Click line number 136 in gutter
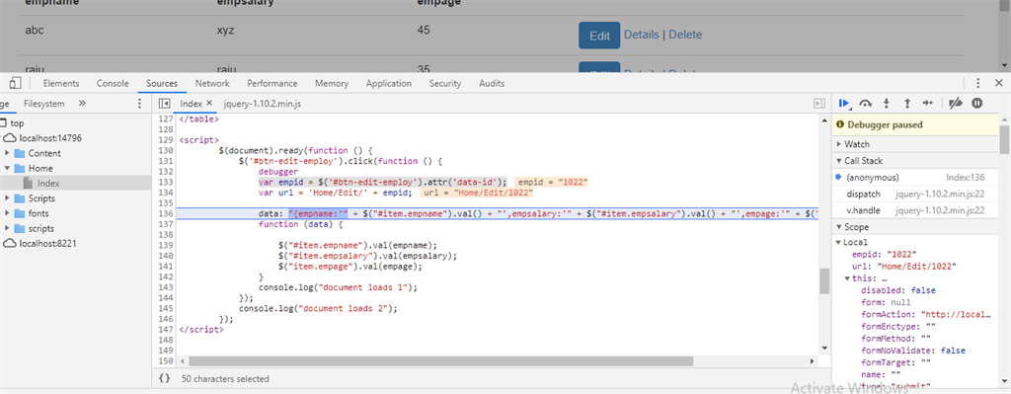 pyautogui.click(x=166, y=213)
